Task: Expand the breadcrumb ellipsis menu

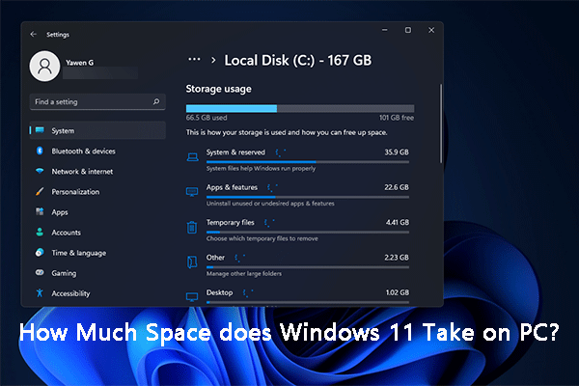Action: [x=194, y=60]
